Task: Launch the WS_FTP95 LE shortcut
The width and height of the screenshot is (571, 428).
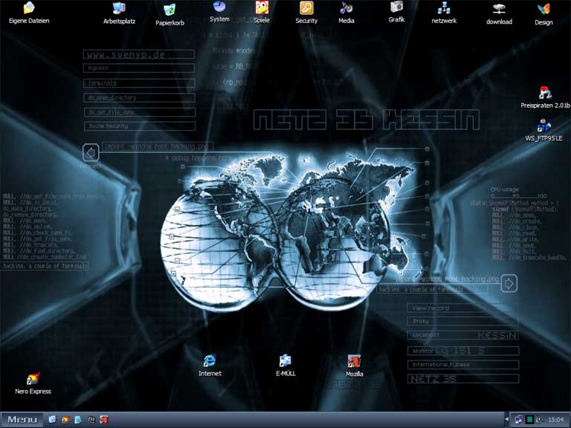Action: 543,130
